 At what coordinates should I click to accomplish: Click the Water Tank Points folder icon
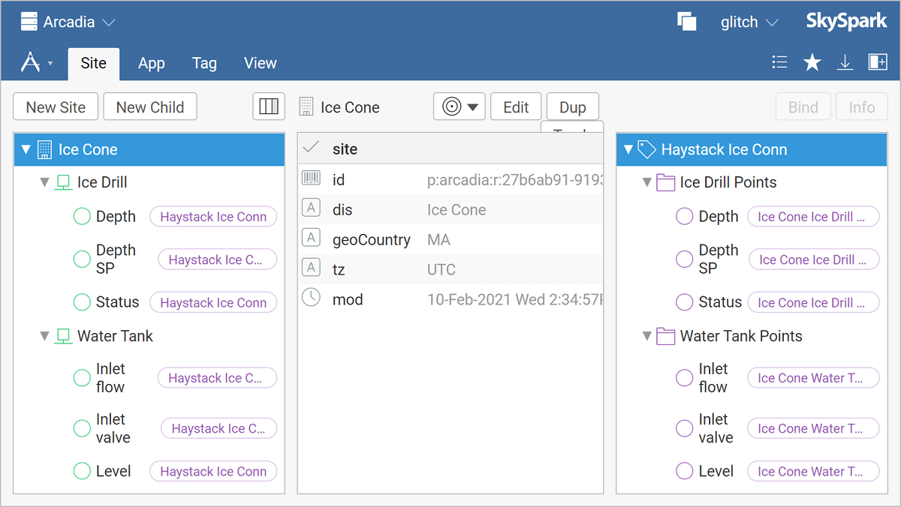coord(666,336)
